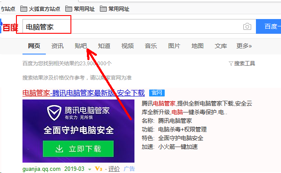The image size is (281, 173).
Task: Switch to the 图片 tab
Action: point(174,46)
